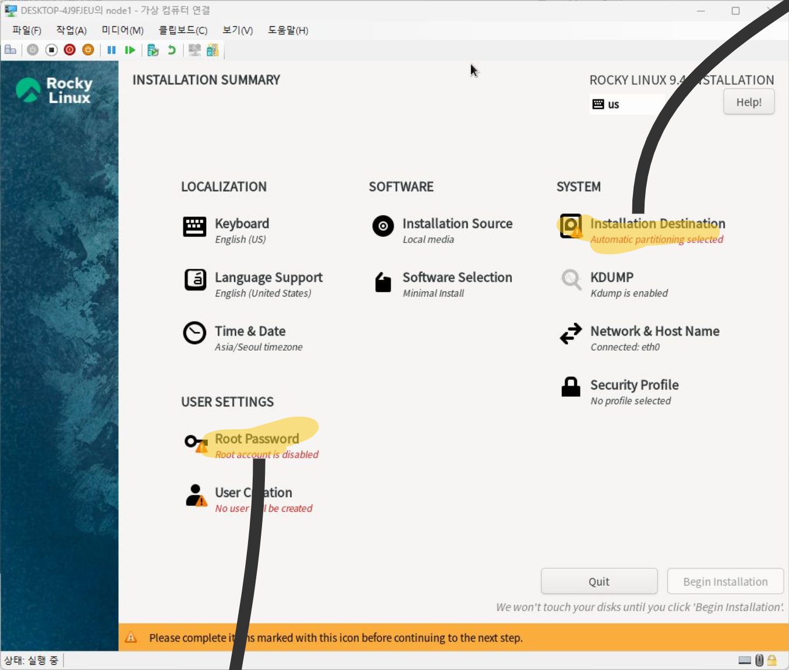Click 'No profile selected' text

(x=631, y=401)
